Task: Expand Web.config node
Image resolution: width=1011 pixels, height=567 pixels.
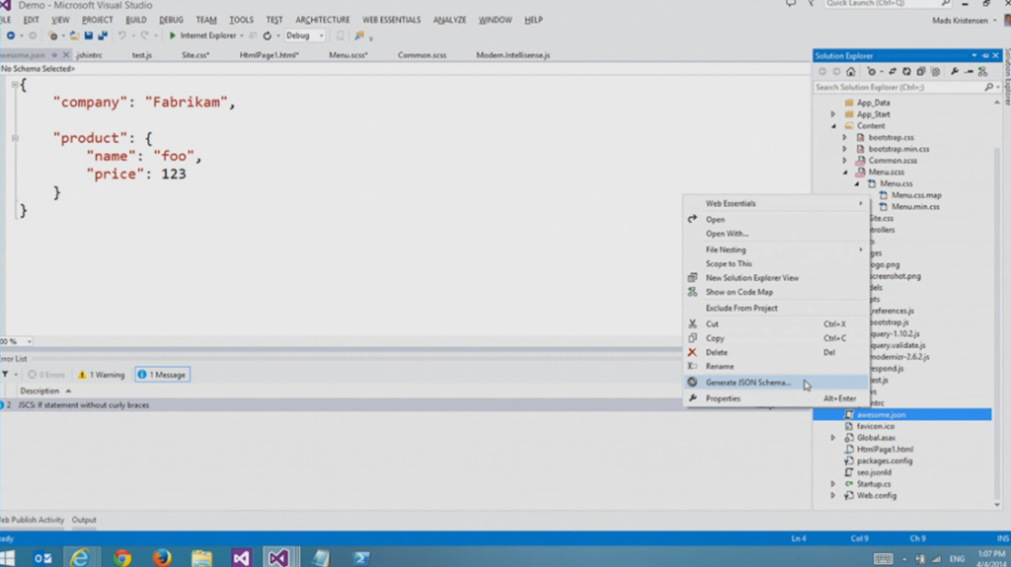Action: (833, 495)
